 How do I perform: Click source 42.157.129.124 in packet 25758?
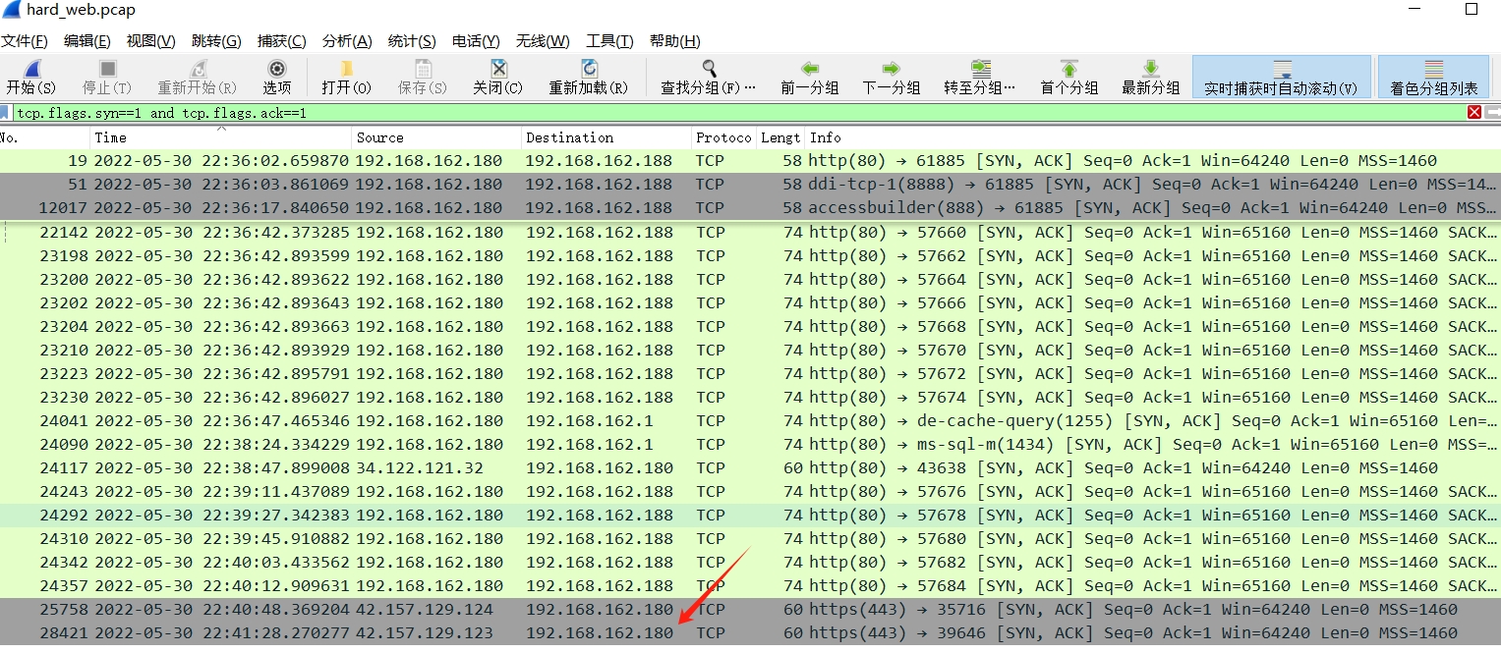click(425, 610)
